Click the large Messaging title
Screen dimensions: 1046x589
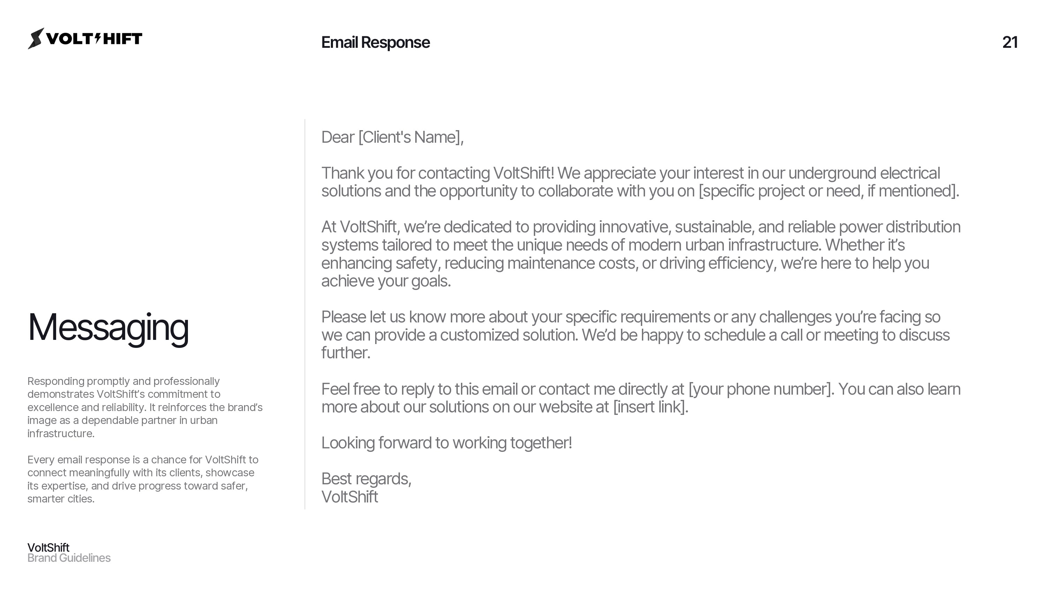(x=108, y=328)
